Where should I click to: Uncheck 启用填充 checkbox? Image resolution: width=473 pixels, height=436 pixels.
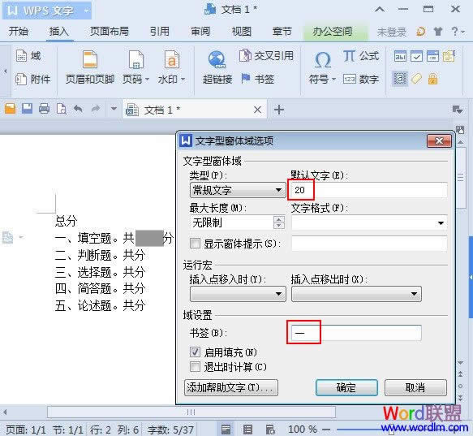195,352
